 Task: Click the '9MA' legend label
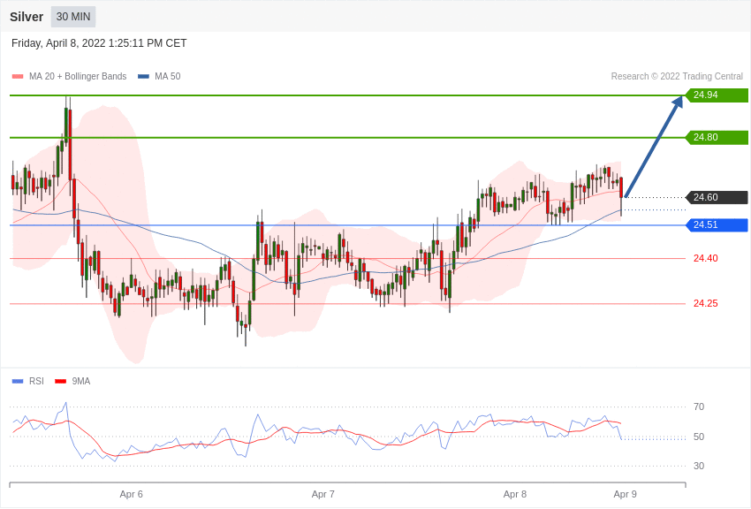click(81, 381)
